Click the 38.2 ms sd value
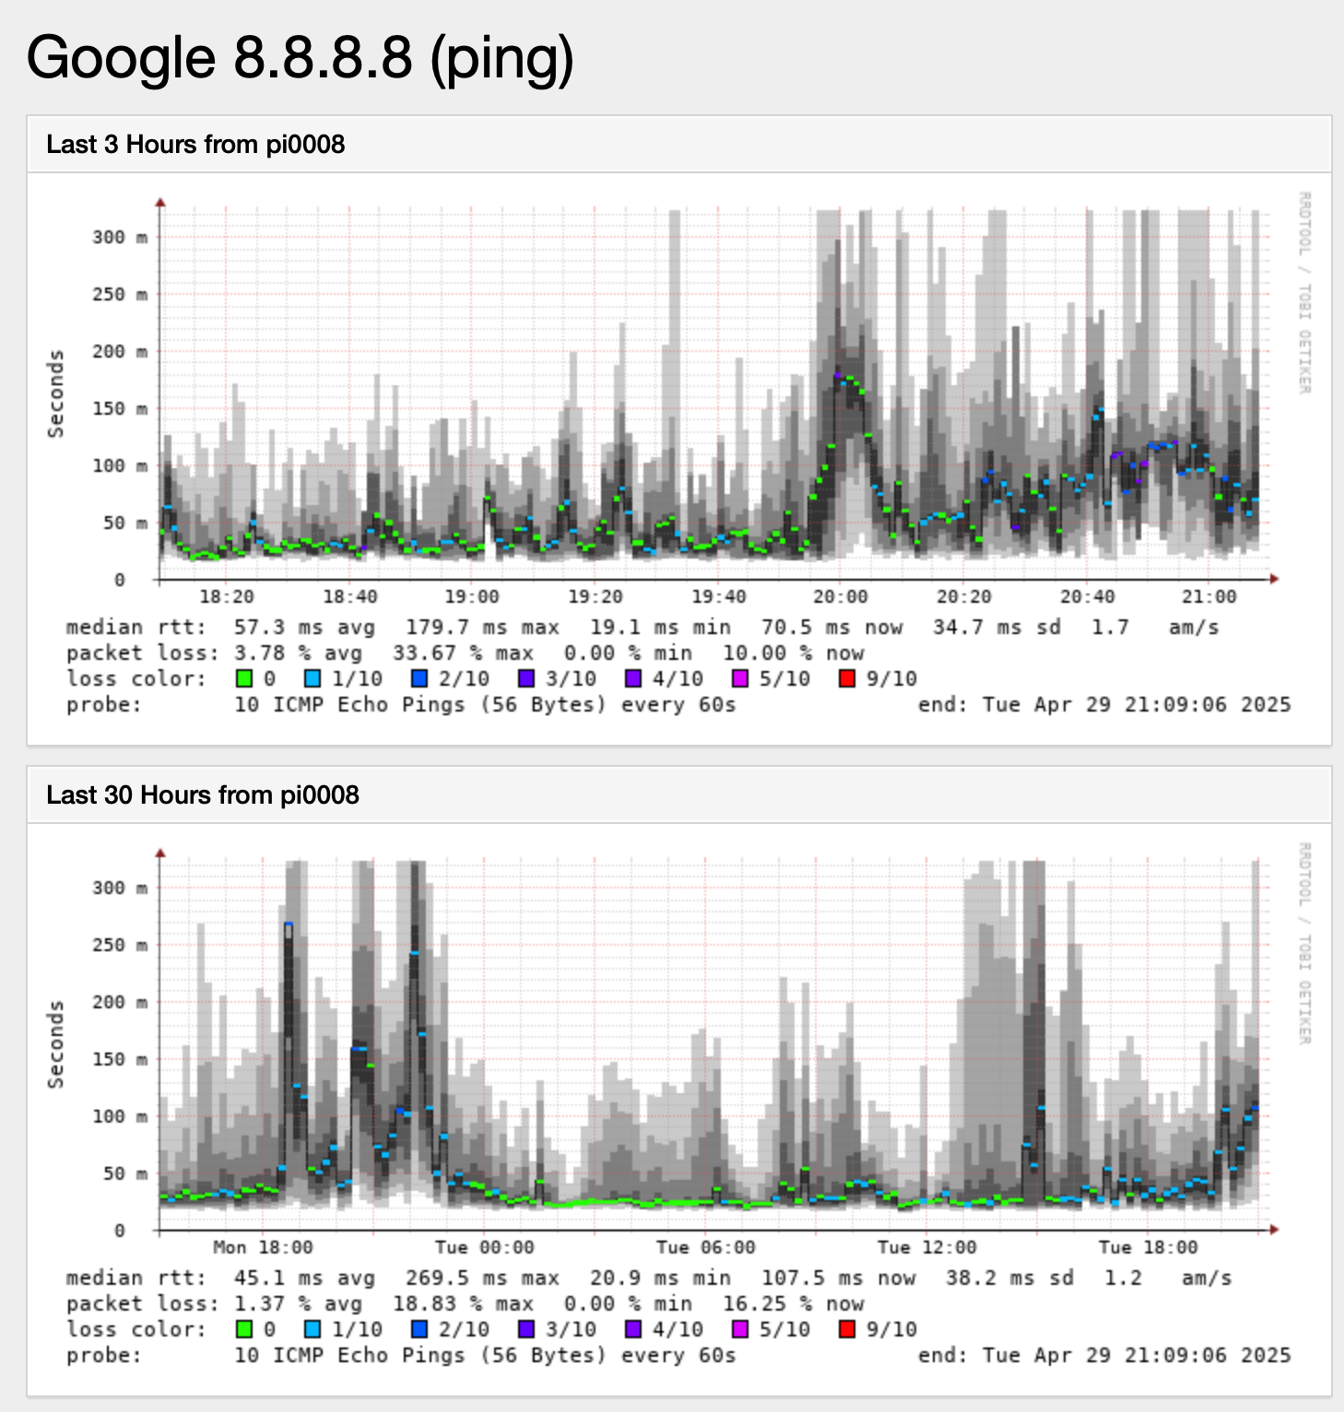1344x1412 pixels. point(1009,1278)
